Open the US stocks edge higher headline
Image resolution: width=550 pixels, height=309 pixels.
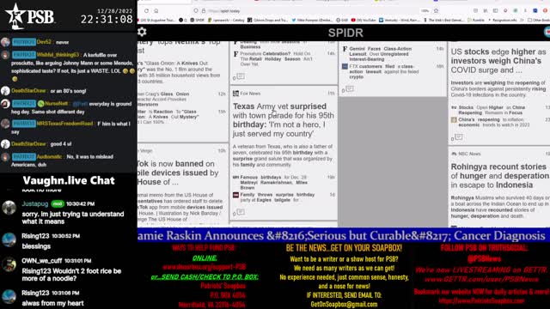[498, 61]
